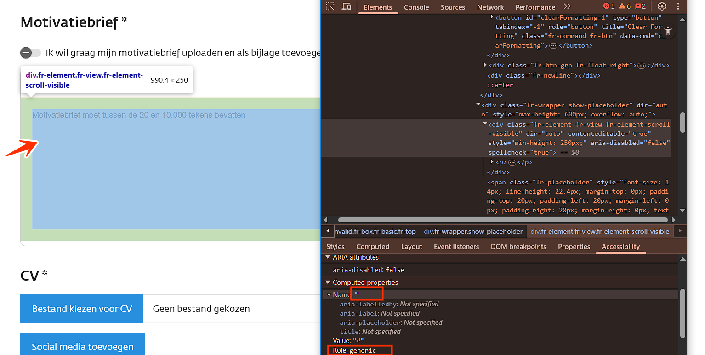Toggle the device toolbar icon

(x=346, y=6)
